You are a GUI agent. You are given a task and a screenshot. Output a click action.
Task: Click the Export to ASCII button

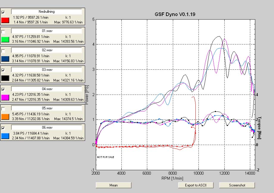(196, 185)
